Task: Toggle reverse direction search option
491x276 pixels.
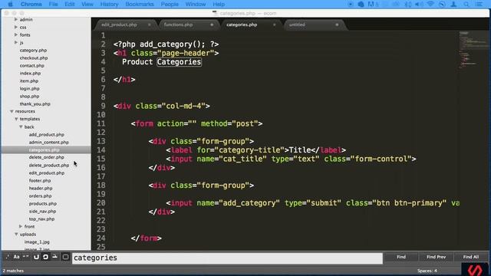Action: tap(36, 258)
